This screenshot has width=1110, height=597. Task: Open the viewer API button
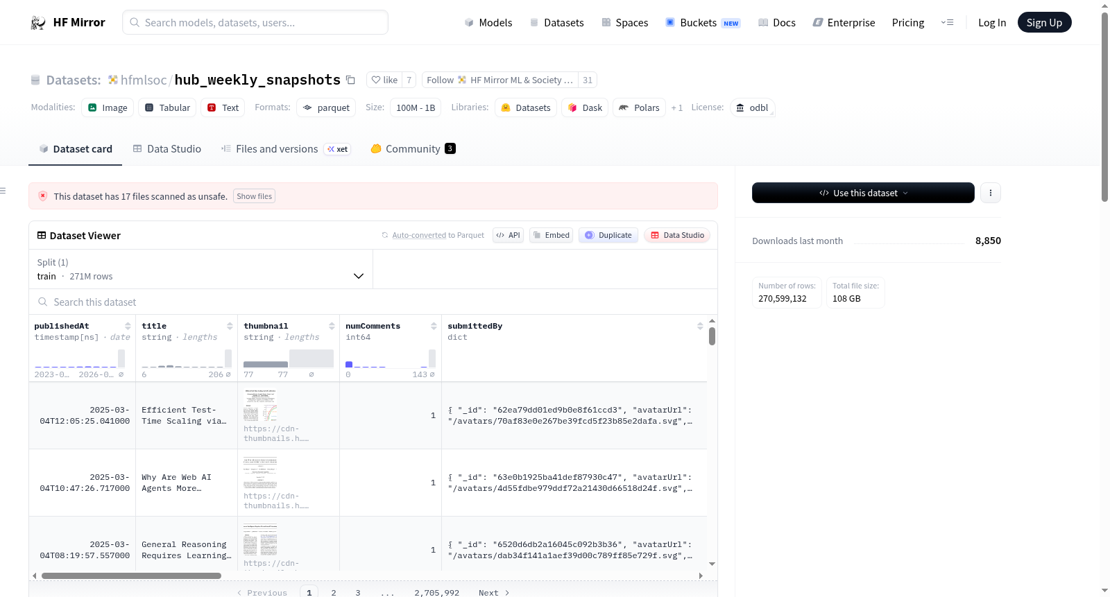coord(508,235)
